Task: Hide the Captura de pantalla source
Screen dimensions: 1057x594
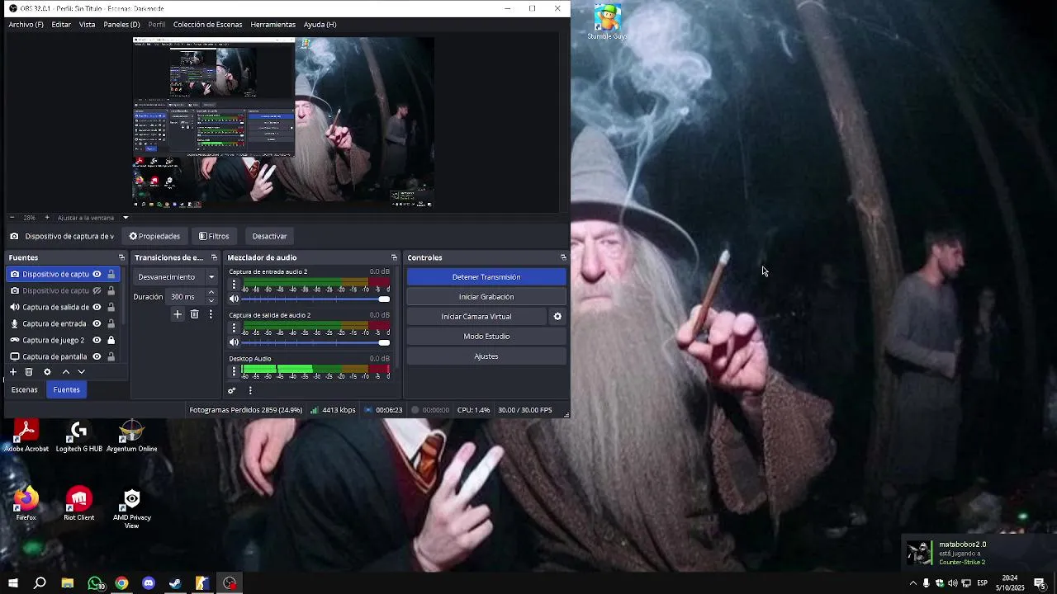Action: [97, 356]
